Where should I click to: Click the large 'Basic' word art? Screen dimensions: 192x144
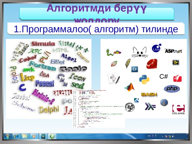[73, 69]
